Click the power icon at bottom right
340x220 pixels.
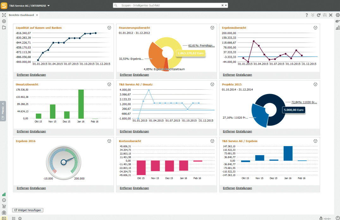(337, 218)
